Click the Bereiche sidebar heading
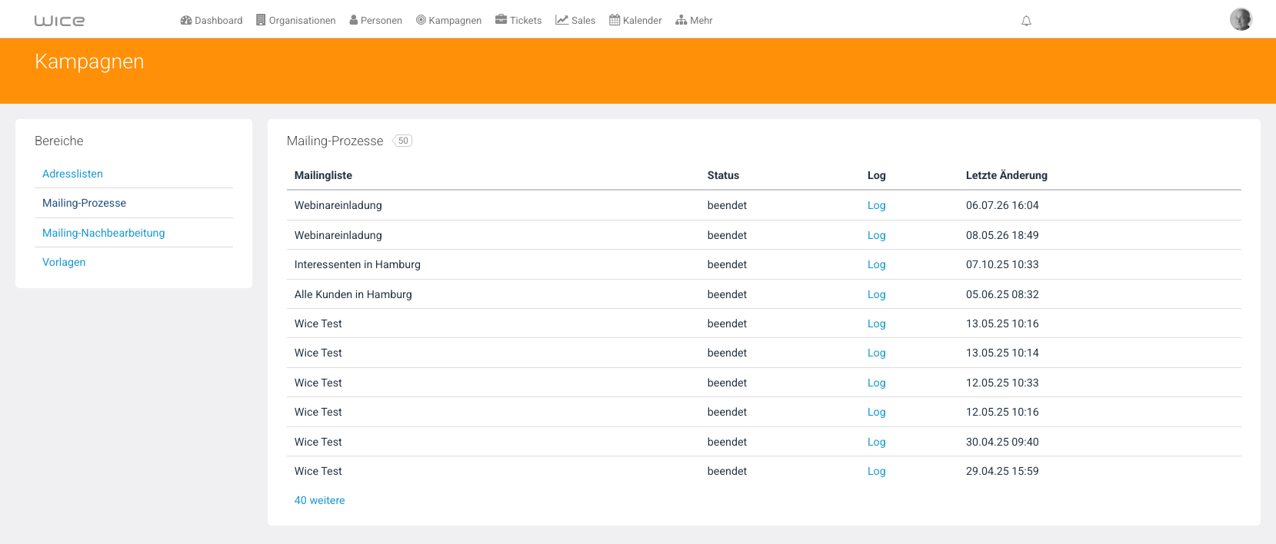This screenshot has width=1276, height=544. tap(59, 141)
